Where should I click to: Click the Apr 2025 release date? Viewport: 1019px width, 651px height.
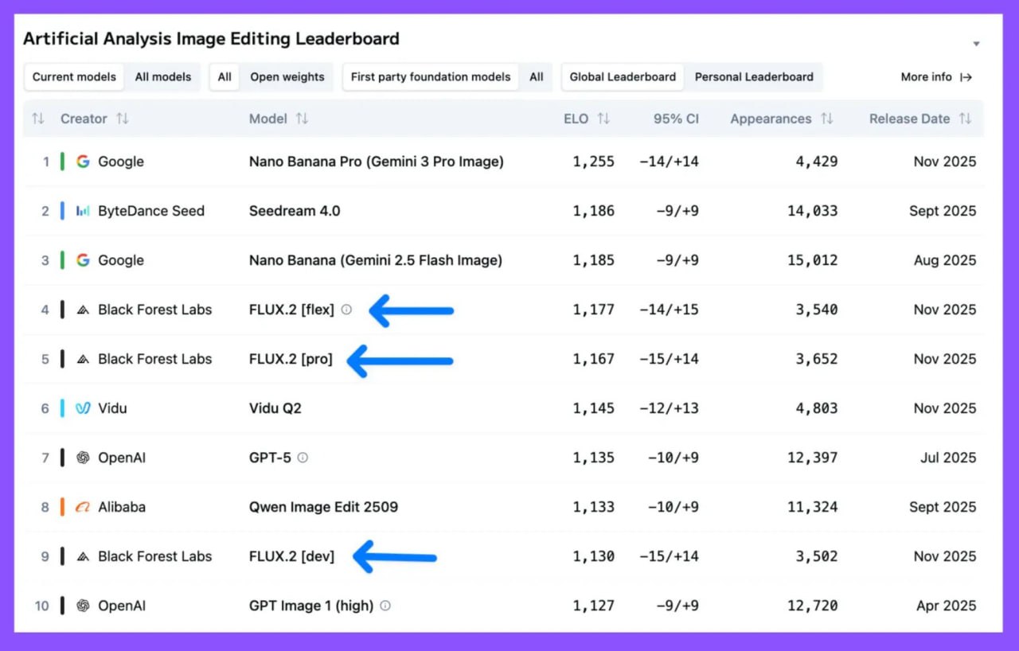[x=947, y=606]
